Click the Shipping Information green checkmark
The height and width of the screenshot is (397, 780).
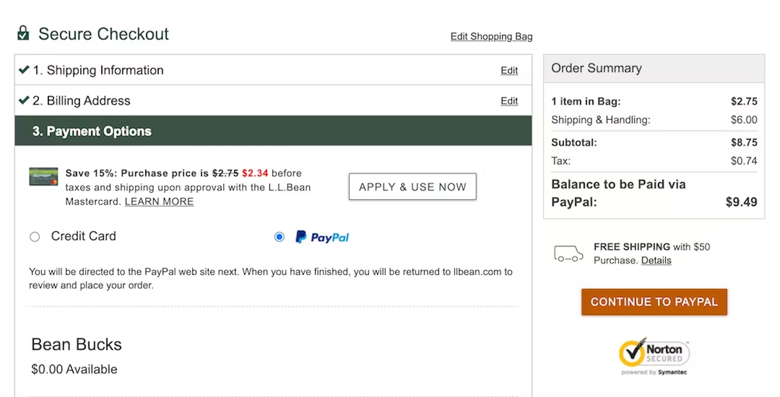[24, 70]
